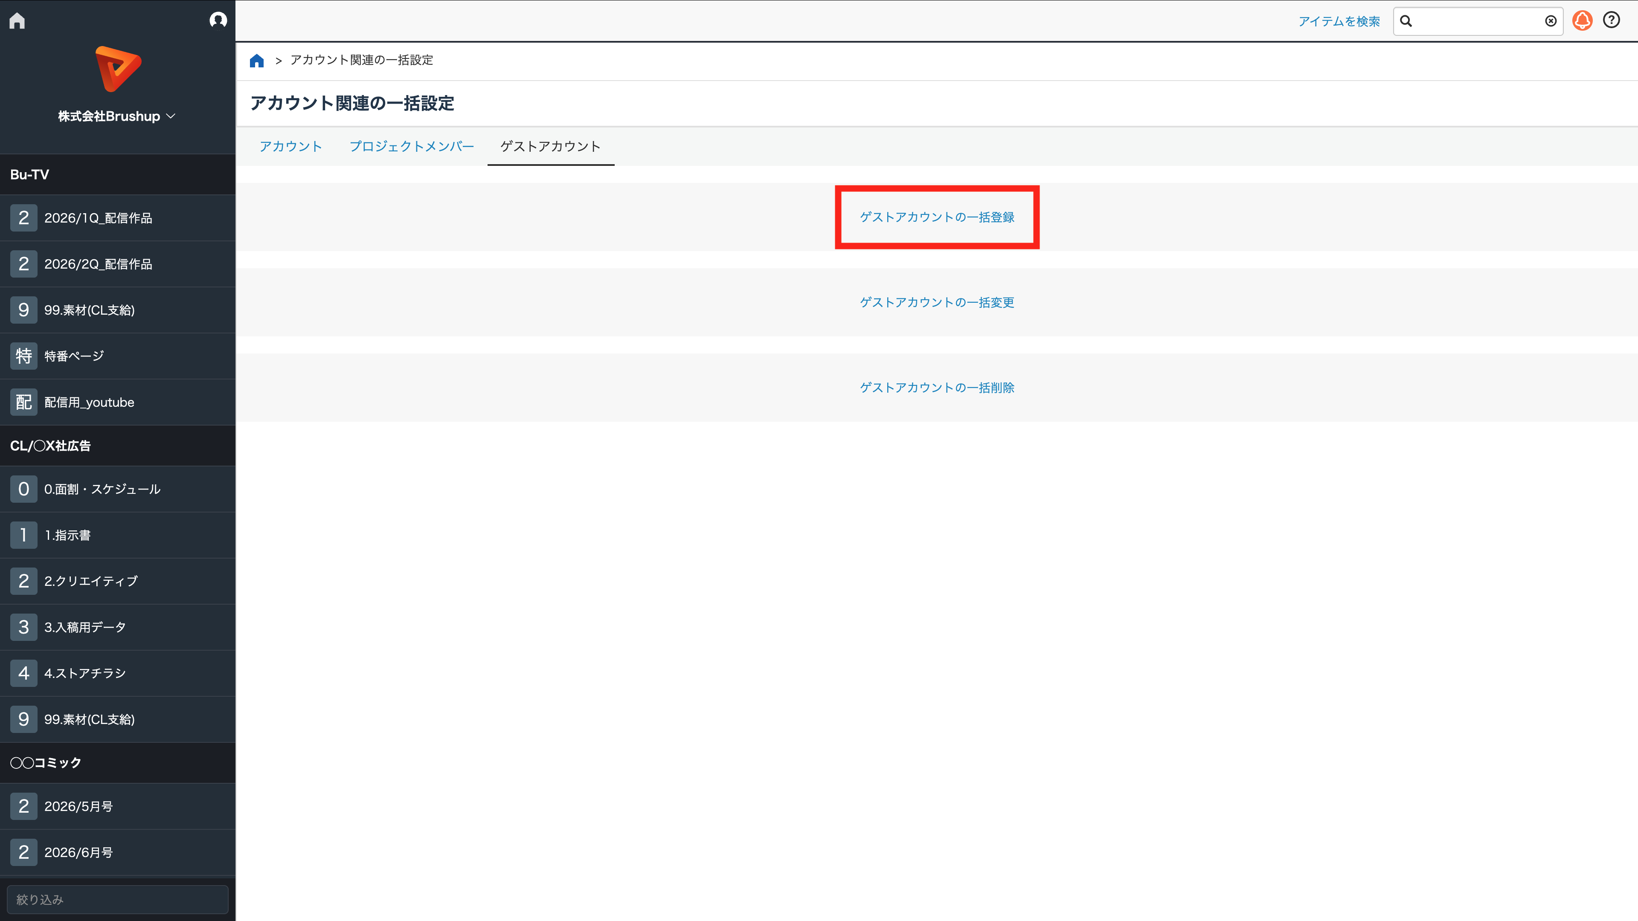Open the help question mark icon
Screen dimensions: 1638x921
click(1611, 20)
